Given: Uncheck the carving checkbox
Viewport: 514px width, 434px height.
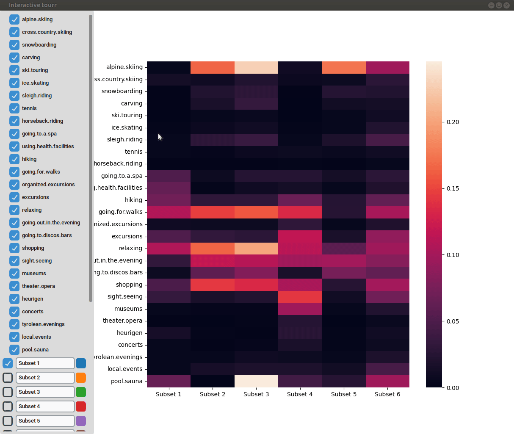Looking at the screenshot, I should [x=14, y=58].
